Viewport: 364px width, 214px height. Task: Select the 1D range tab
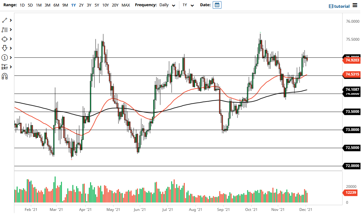click(22, 5)
